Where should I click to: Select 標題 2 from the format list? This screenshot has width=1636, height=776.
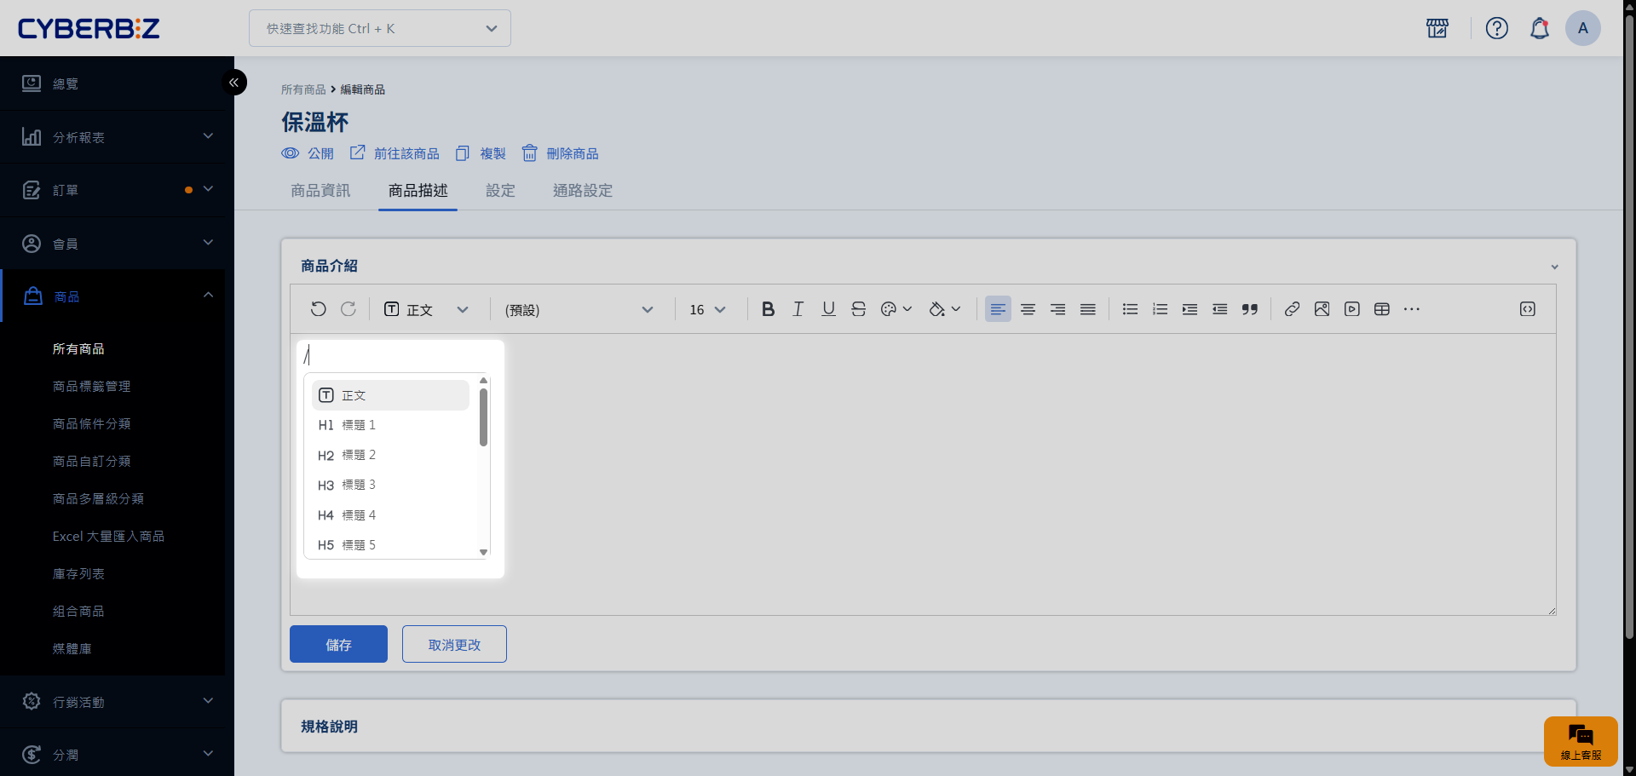(358, 455)
